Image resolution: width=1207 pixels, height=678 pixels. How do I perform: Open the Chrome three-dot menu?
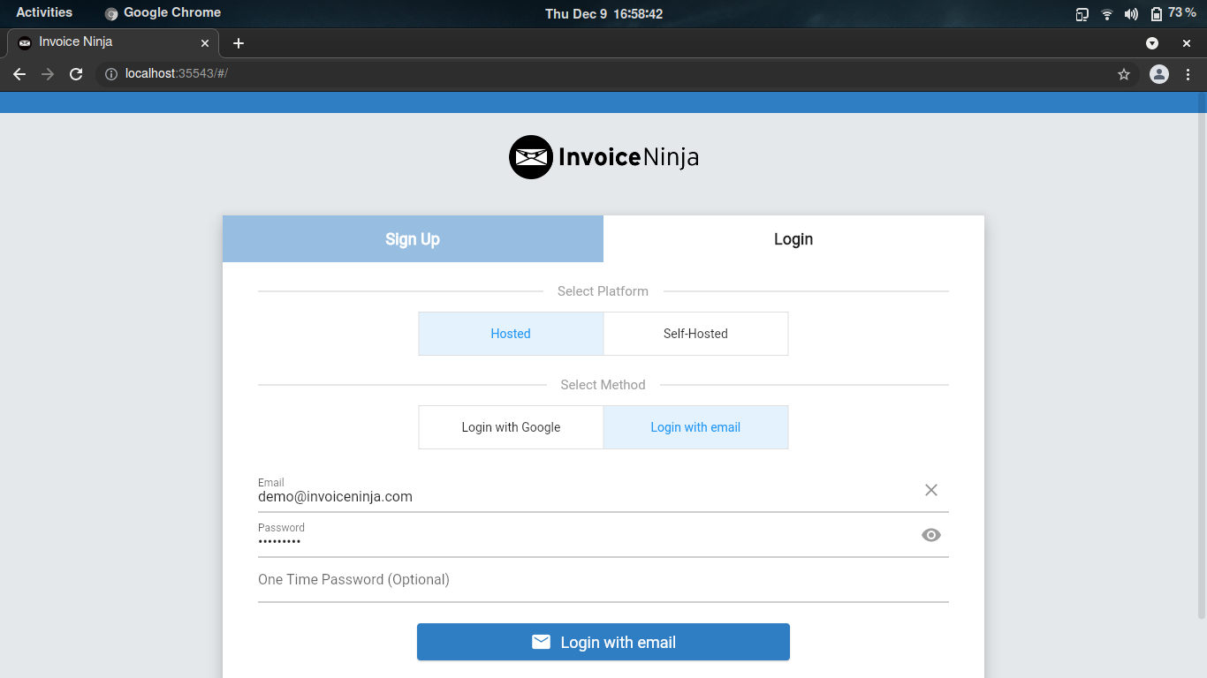click(1188, 74)
